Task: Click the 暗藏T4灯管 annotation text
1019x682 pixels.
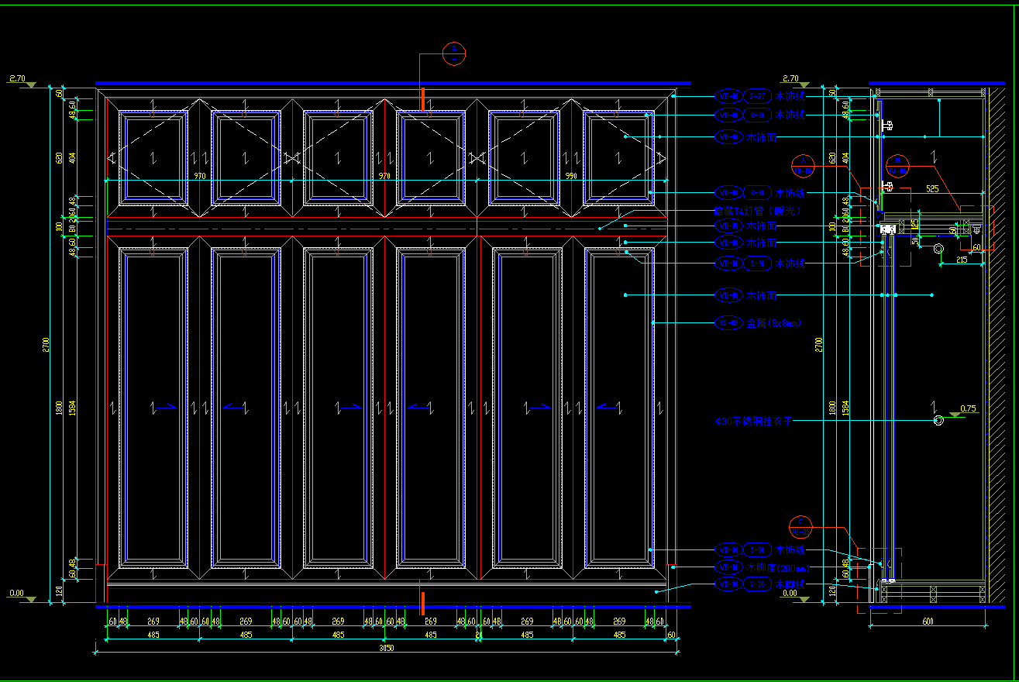Action: (756, 211)
